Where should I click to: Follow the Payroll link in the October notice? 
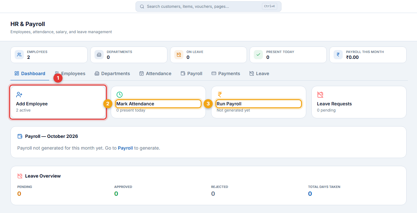[125, 148]
